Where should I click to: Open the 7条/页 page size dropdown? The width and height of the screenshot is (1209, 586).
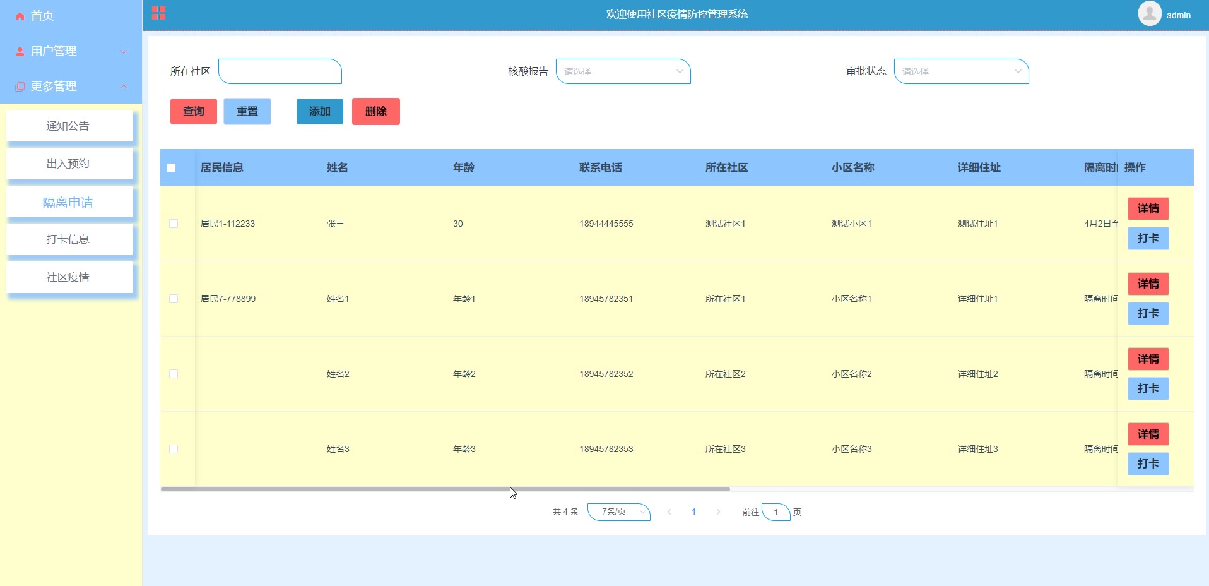pos(618,512)
